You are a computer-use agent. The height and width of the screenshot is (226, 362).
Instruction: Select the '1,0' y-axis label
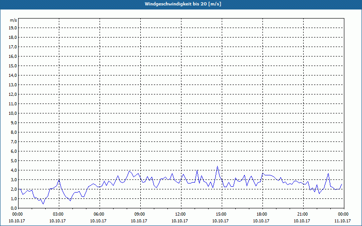(x=14, y=198)
